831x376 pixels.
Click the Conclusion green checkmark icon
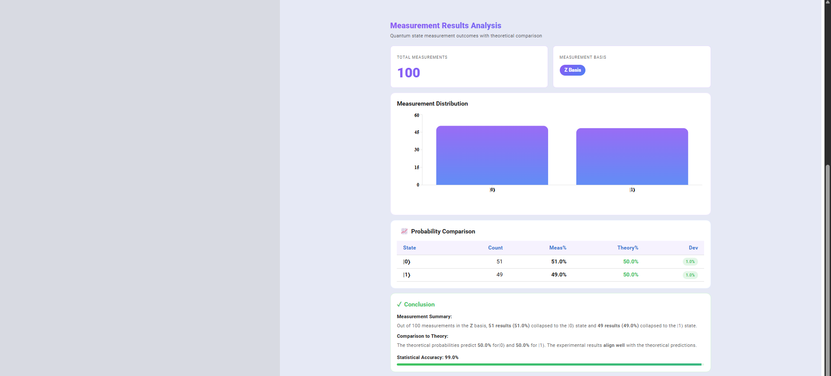click(399, 304)
